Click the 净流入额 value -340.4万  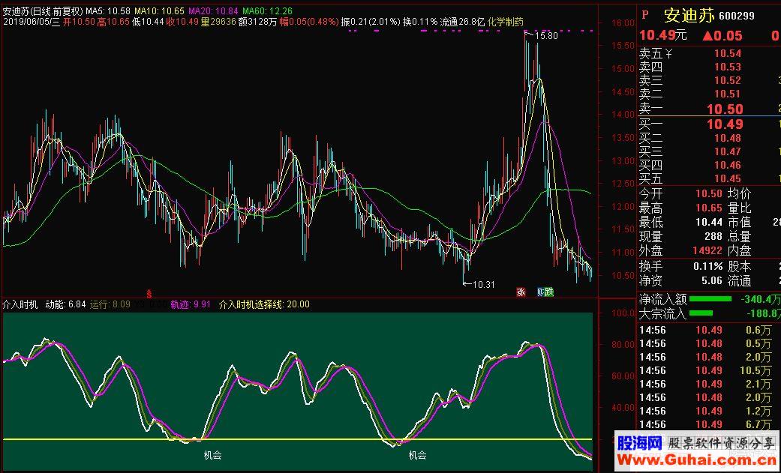coord(760,299)
